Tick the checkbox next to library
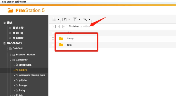This screenshot has width=176, height=96. (53, 39)
